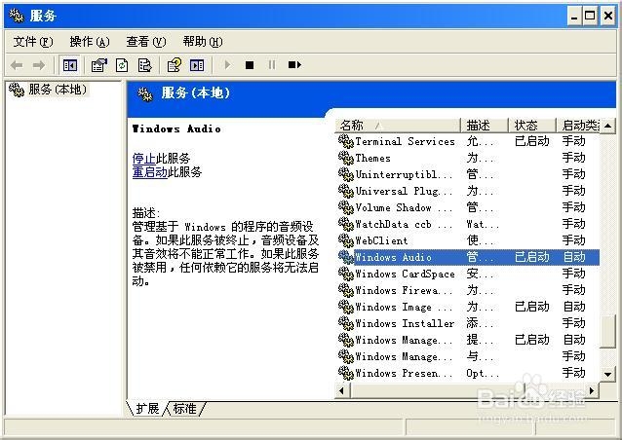This screenshot has height=440, width=622.
Task: Click the Restart Service icon
Action: click(x=294, y=64)
